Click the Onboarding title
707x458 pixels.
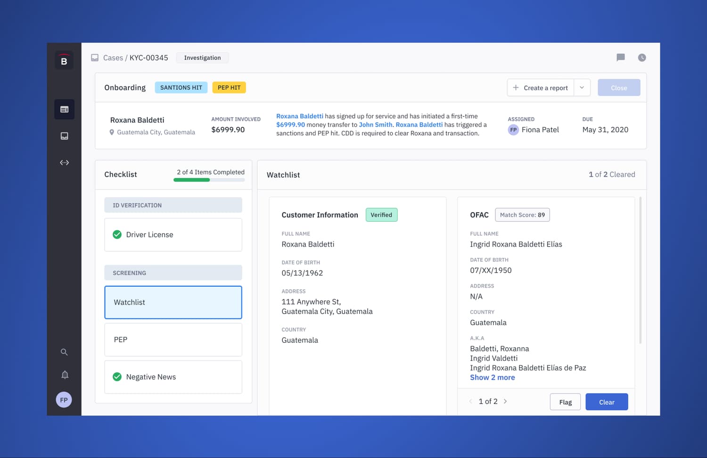tap(125, 88)
